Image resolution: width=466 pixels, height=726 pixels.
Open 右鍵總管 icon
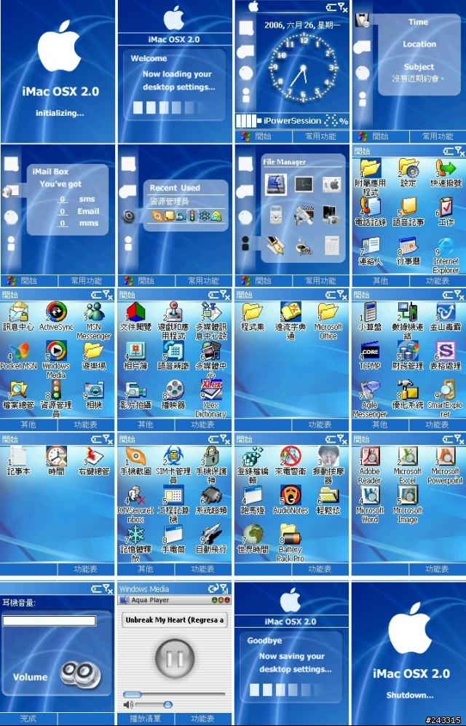coord(94,457)
